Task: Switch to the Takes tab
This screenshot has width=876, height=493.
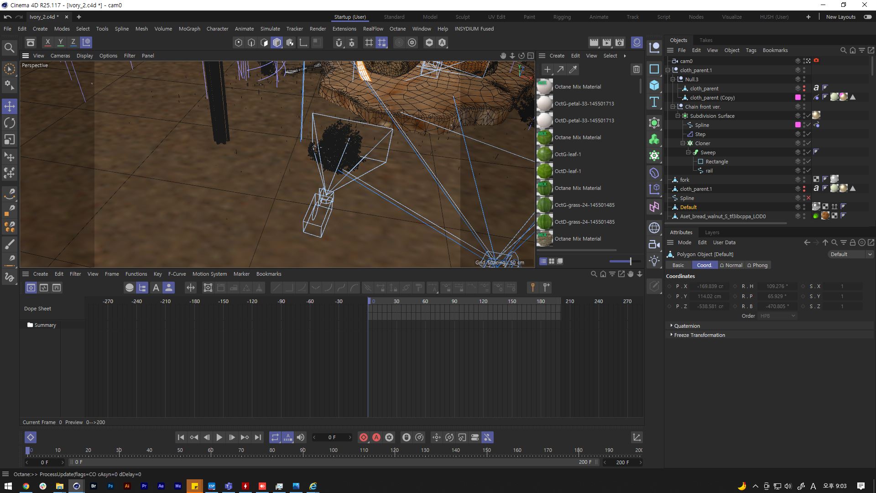Action: point(705,40)
